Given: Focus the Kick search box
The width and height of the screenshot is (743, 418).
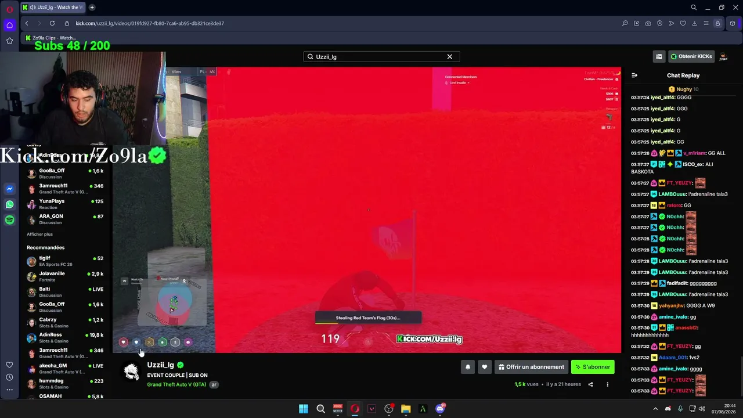Looking at the screenshot, I should point(381,56).
